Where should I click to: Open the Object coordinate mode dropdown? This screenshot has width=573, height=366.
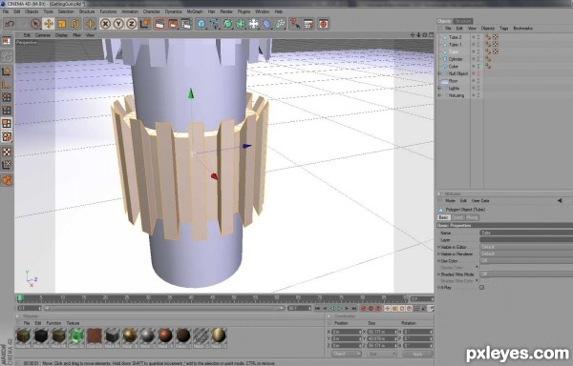point(347,354)
